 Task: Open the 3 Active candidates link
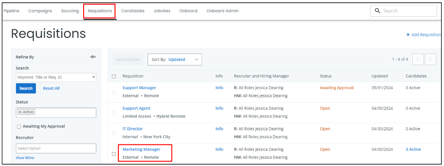[x=413, y=149]
